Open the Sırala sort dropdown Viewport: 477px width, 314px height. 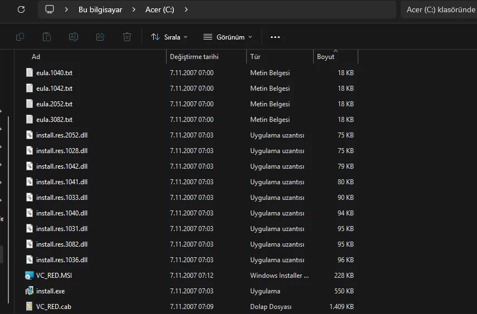coord(169,37)
